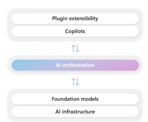148x122 pixels.
Task: Click the word "orchestration" on the gradient bar
Action: [x=78, y=65]
